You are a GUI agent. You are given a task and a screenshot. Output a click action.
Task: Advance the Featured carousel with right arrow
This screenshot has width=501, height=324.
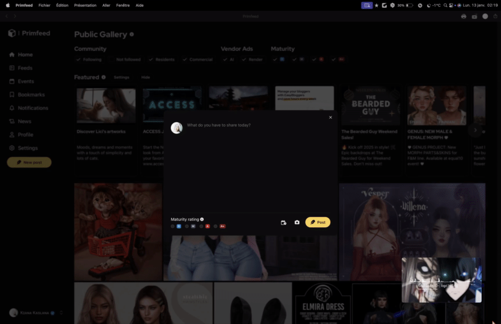475,130
